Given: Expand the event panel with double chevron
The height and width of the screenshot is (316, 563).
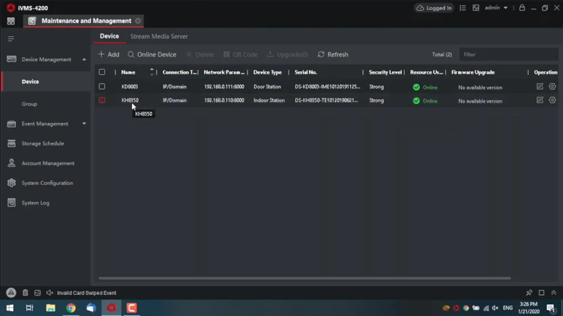Looking at the screenshot, I should (x=554, y=293).
